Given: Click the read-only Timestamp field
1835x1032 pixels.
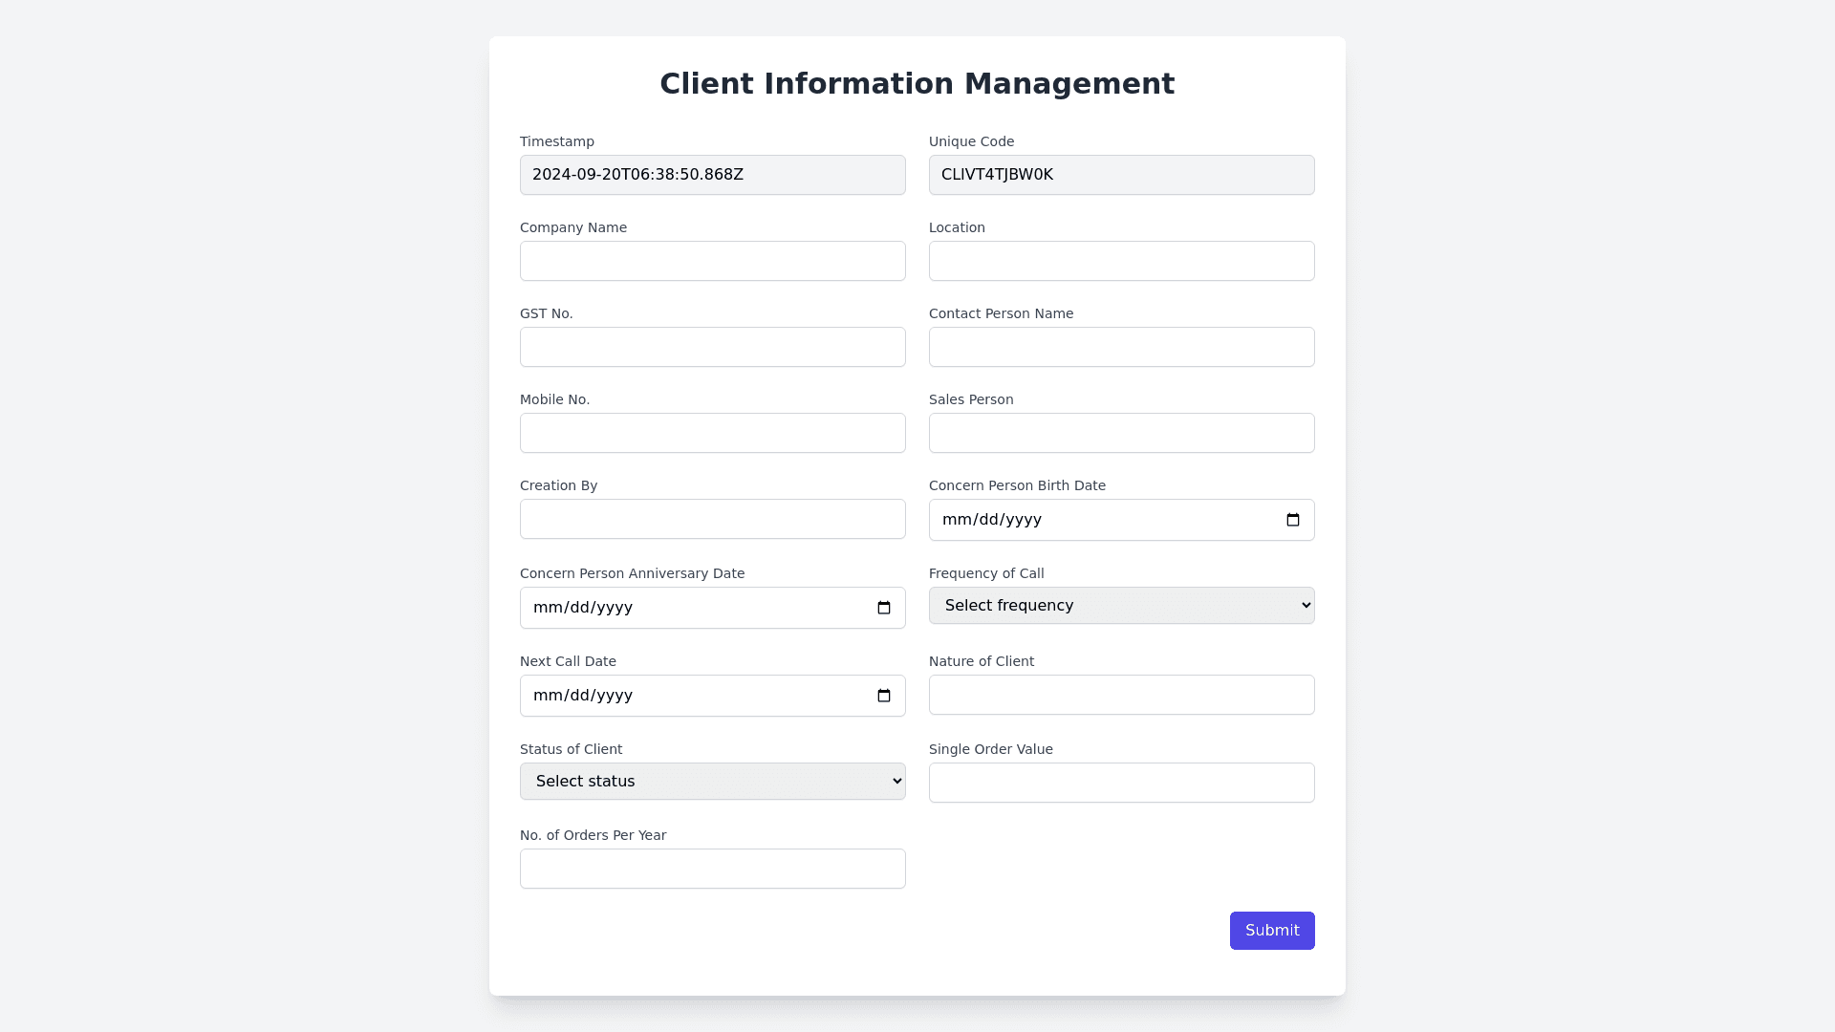Looking at the screenshot, I should (712, 175).
